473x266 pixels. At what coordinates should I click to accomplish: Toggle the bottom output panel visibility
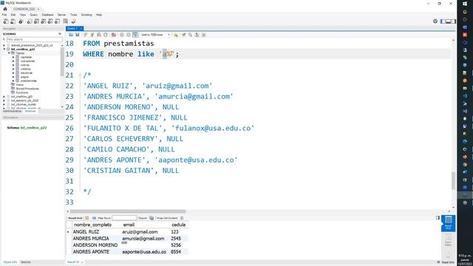[x=448, y=21]
